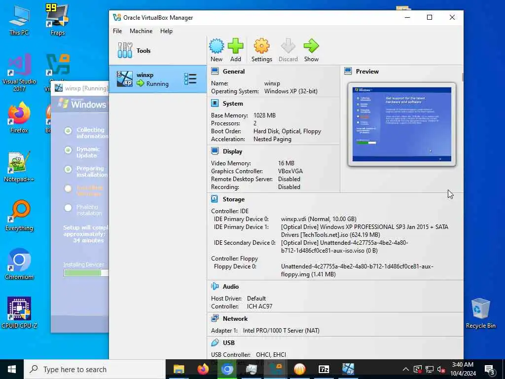Open machine Settings gear icon

[261, 50]
